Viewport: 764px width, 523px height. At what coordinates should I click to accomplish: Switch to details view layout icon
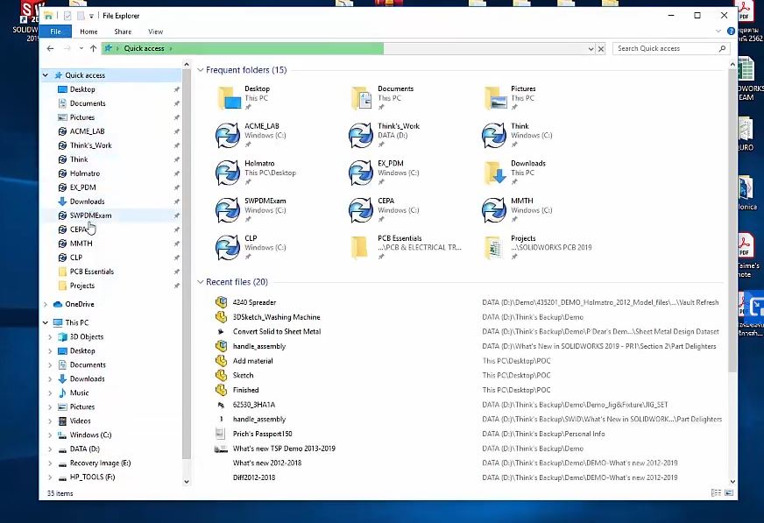[x=717, y=493]
